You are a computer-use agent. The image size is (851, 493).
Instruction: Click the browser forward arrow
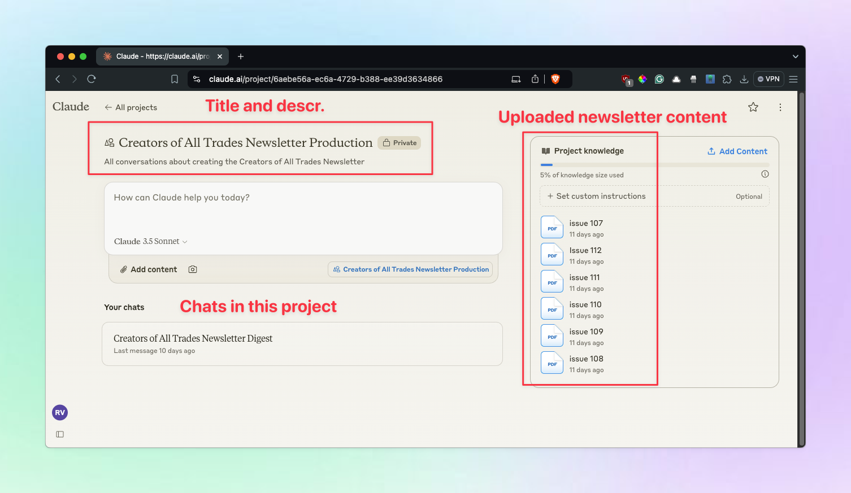pyautogui.click(x=74, y=79)
